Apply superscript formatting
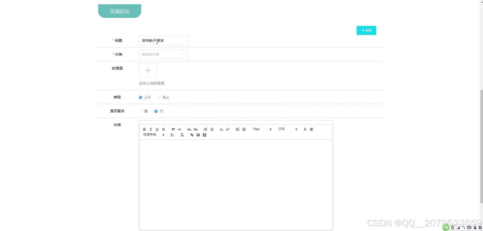This screenshot has height=231, width=483. pos(228,129)
